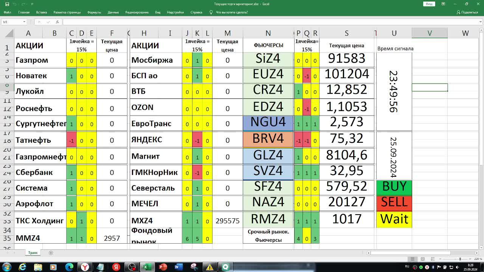Add a new sheet with the plus icon

point(51,253)
